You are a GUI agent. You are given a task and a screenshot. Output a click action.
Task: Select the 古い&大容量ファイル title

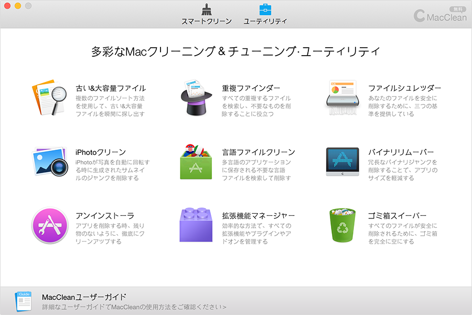[111, 88]
